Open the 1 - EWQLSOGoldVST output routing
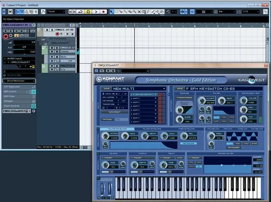Viewport: 271px width, 202px height. (19, 62)
